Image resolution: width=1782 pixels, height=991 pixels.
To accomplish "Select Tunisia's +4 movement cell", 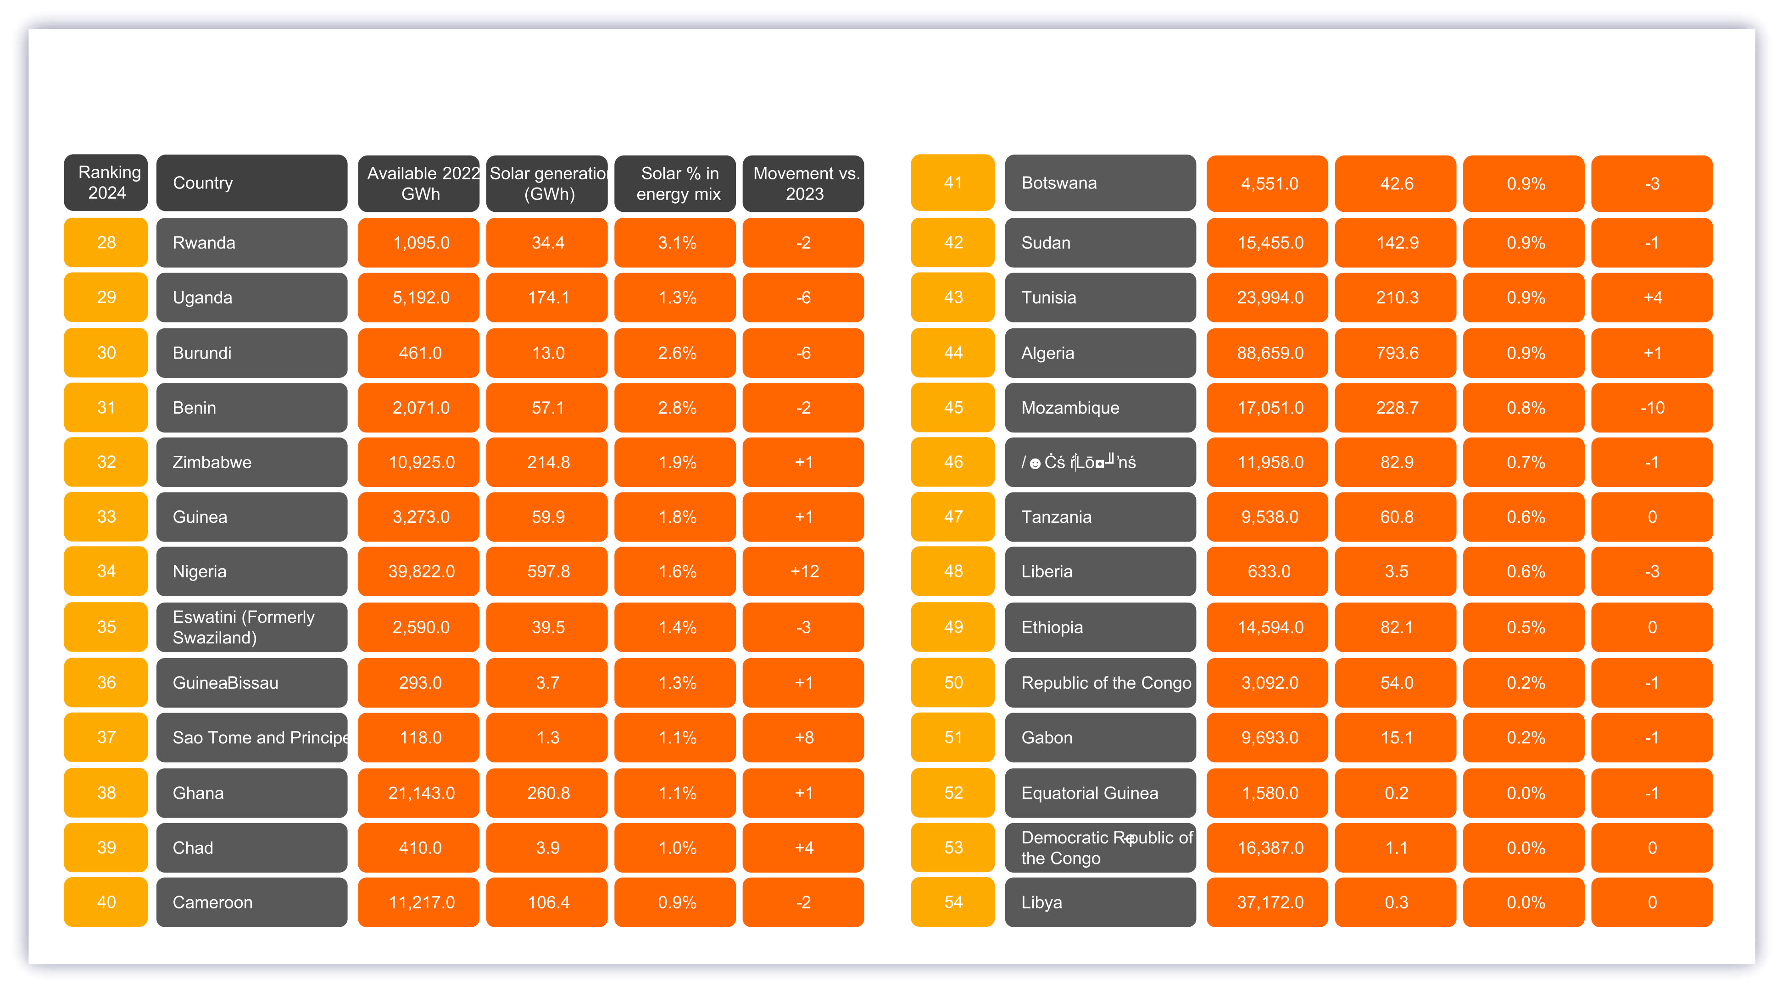I will coord(1651,297).
